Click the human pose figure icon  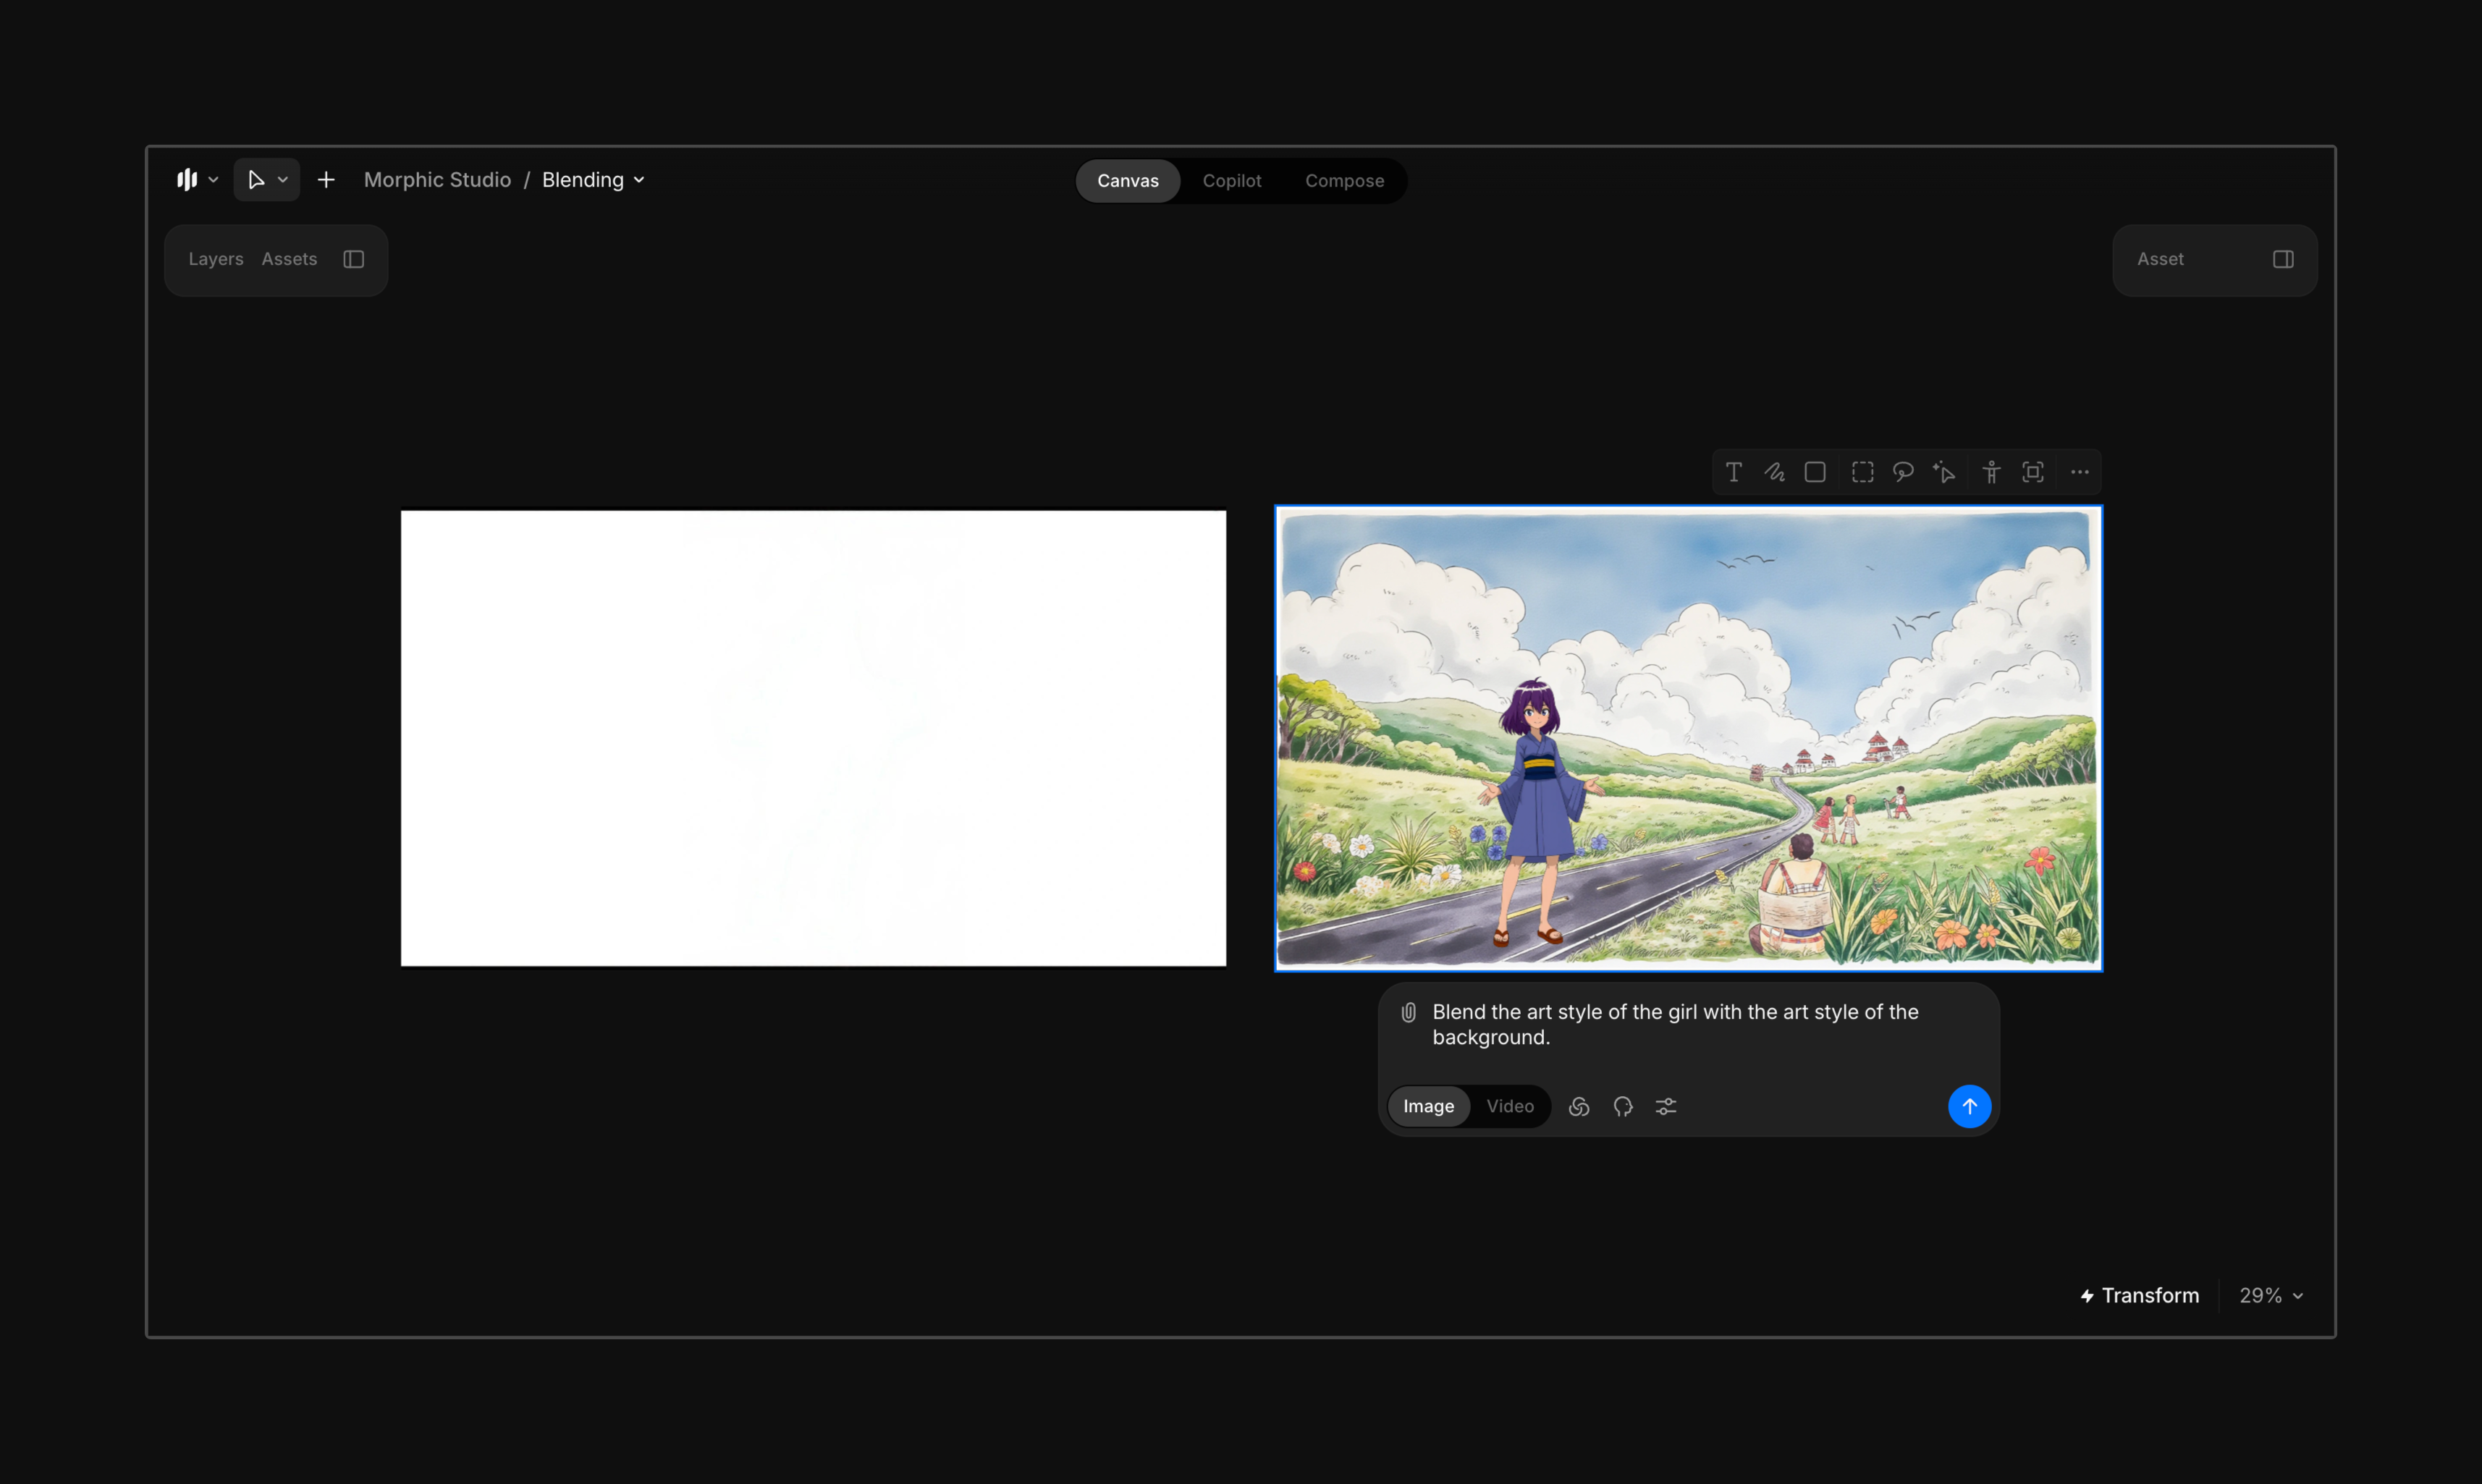point(1991,472)
